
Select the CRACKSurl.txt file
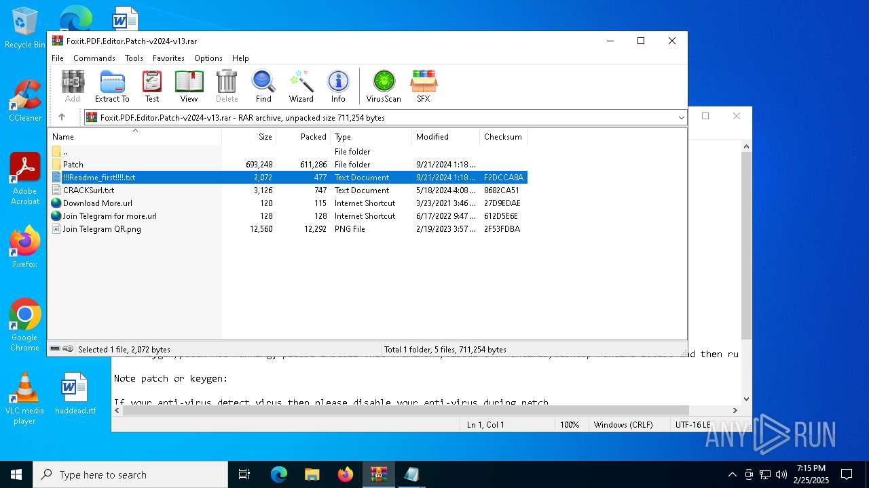tap(288, 190)
